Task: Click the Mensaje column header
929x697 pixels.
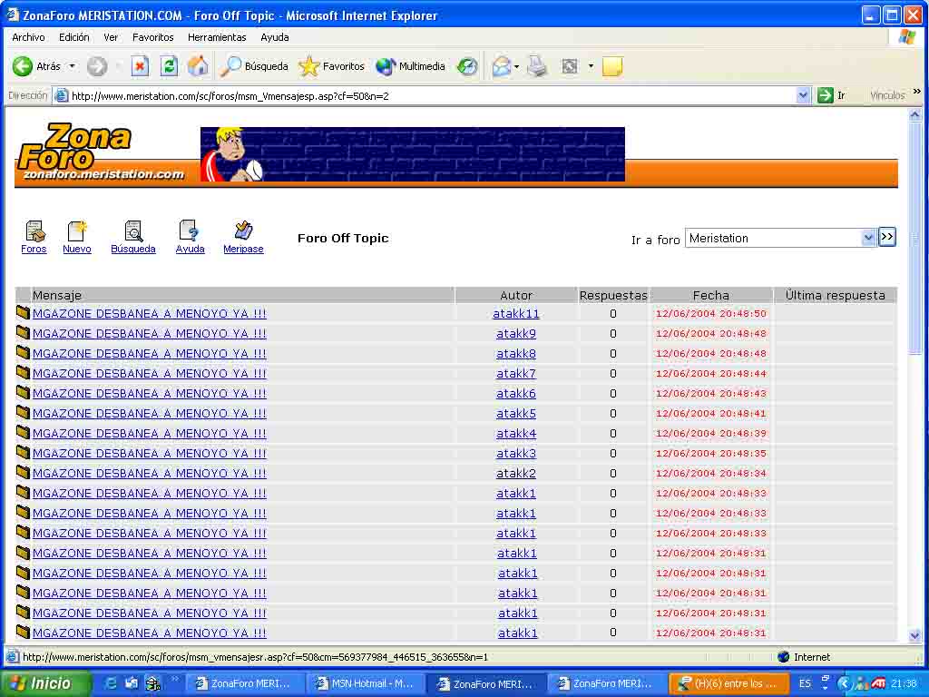Action: point(242,295)
